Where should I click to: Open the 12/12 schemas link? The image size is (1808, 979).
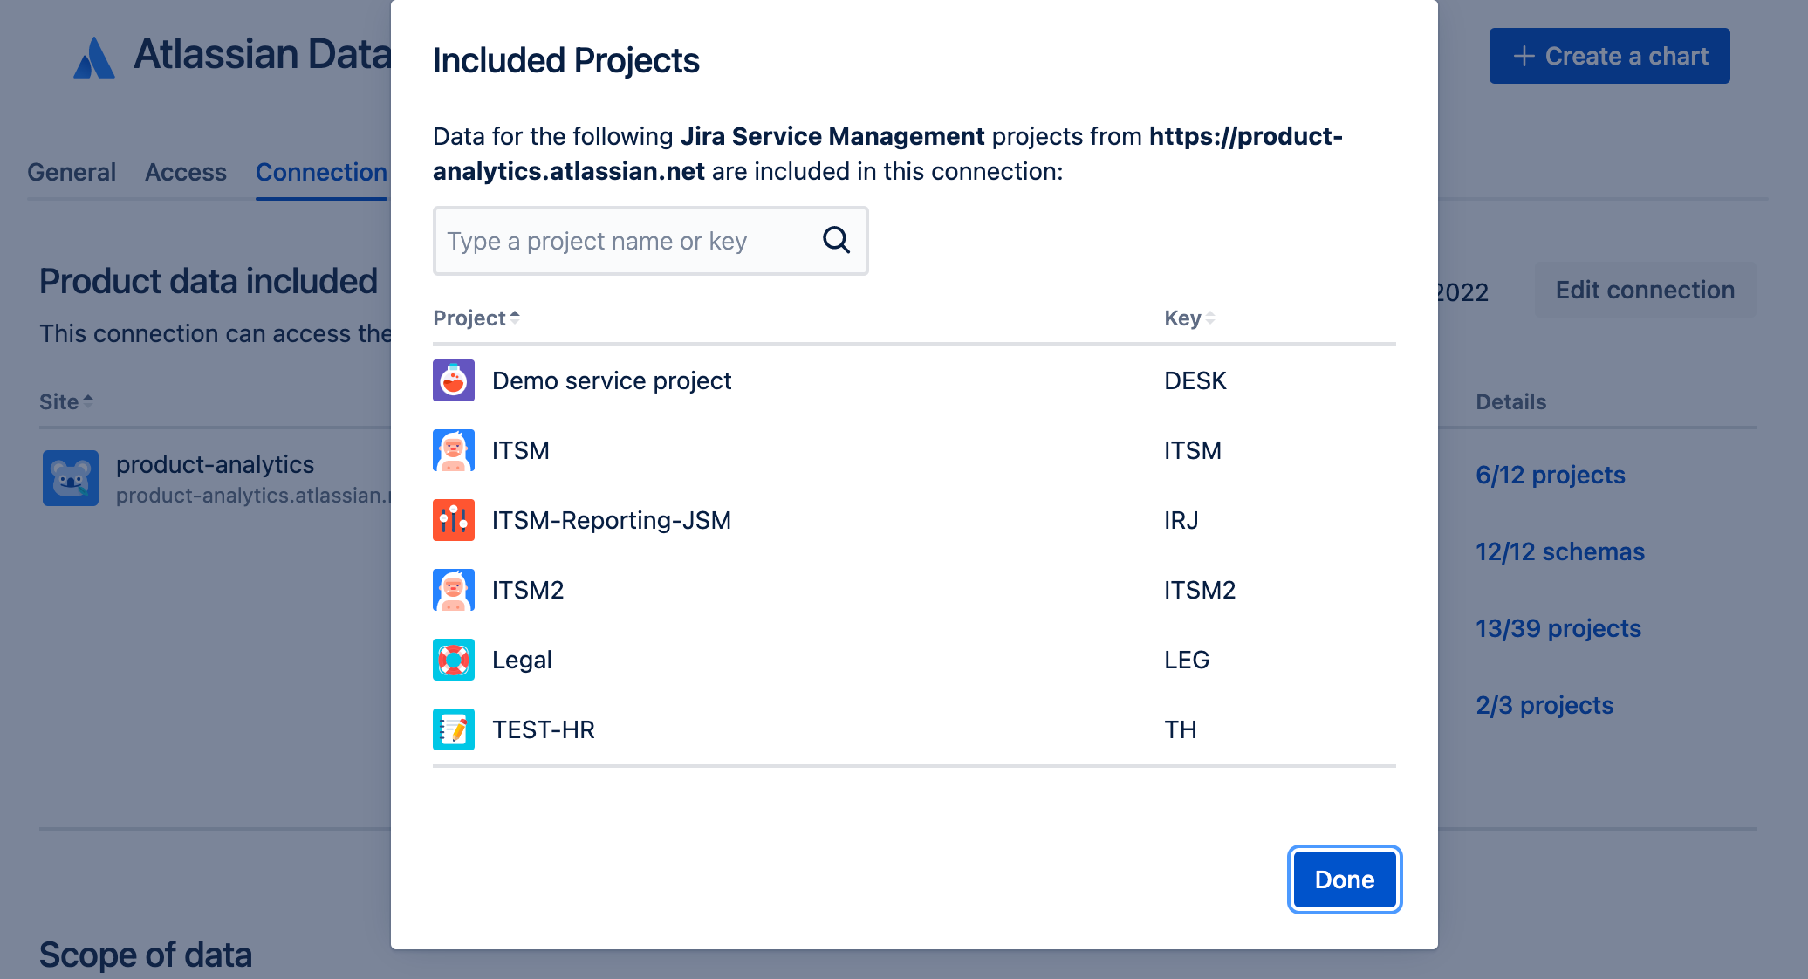[x=1559, y=551]
